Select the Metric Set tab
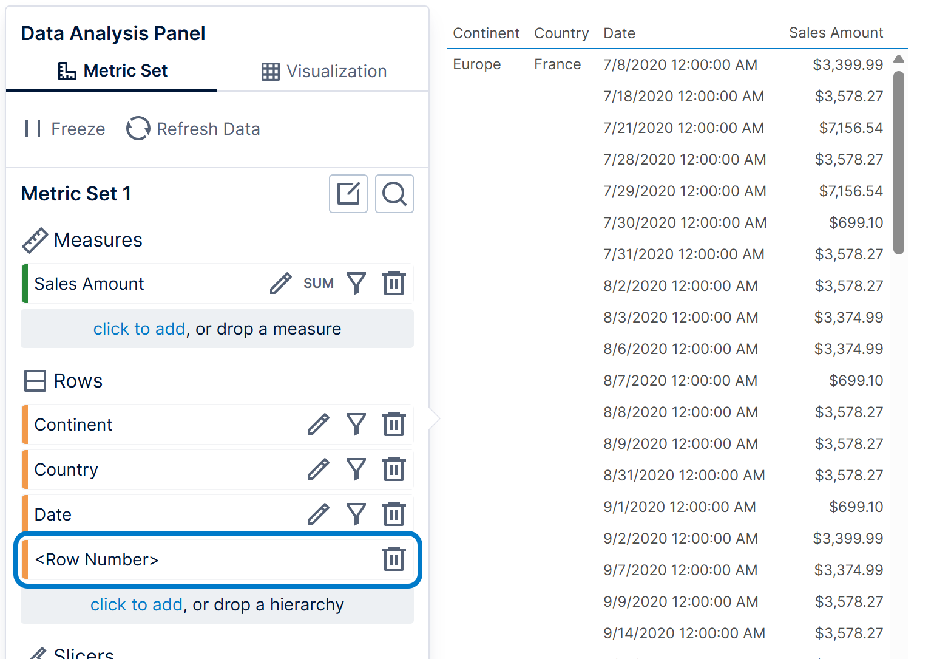 (112, 71)
